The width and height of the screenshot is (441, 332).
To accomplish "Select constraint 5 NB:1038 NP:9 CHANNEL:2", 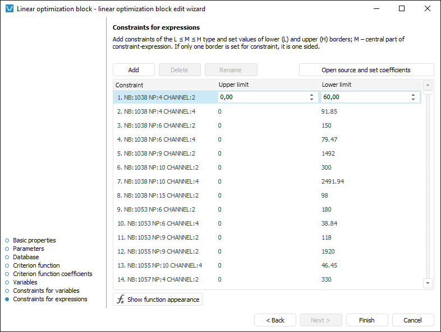I will click(157, 153).
